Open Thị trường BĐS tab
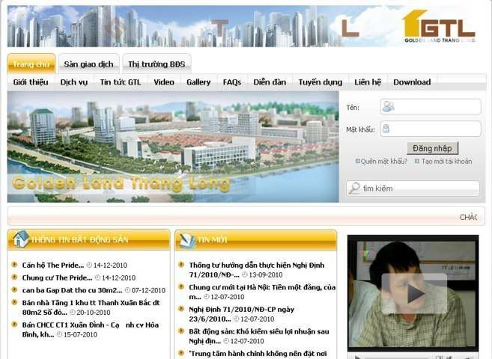 tap(157, 64)
